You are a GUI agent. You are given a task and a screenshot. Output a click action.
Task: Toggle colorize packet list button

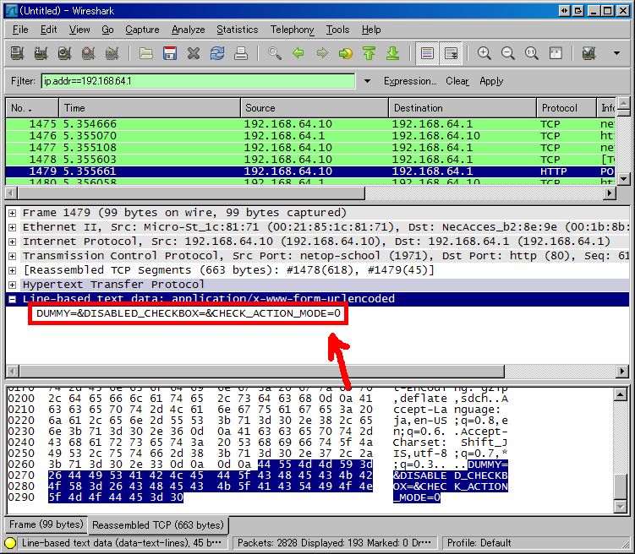pyautogui.click(x=427, y=53)
